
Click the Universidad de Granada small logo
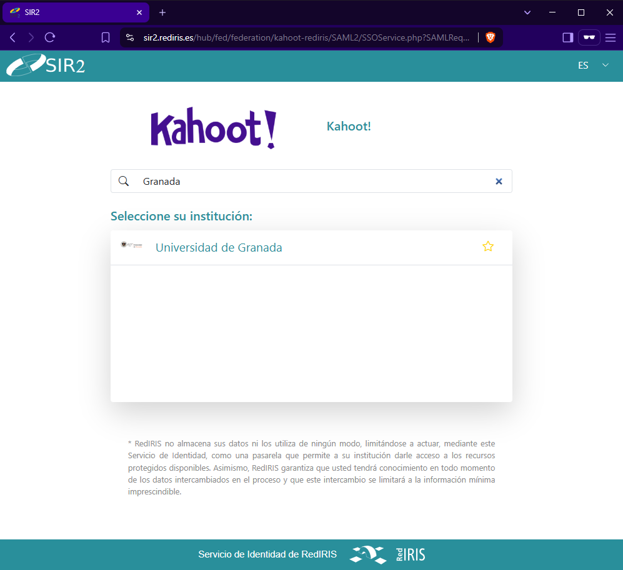point(131,245)
